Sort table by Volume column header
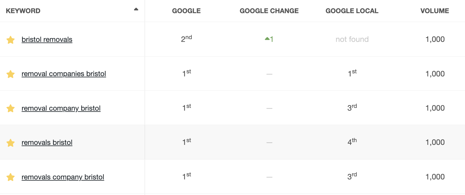The height and width of the screenshot is (195, 465). [435, 11]
